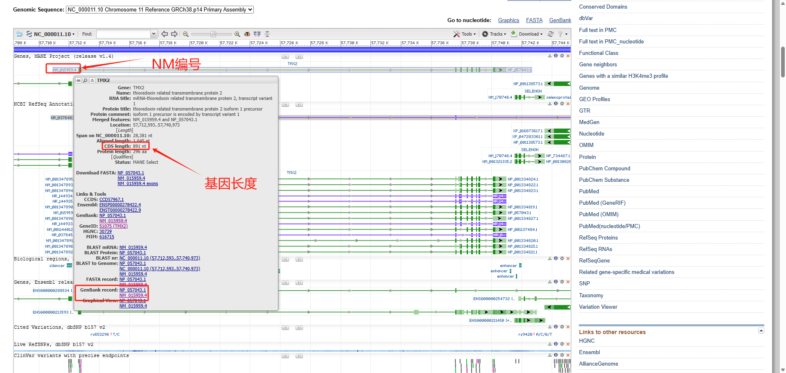Zoom to TMX2 feature with magnifier icon
Screen dimensions: 786x373
(85, 80)
